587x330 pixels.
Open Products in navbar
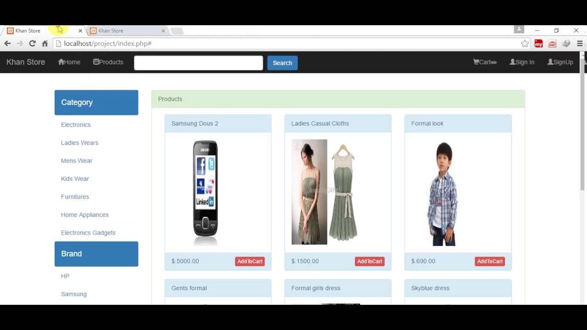[x=108, y=62]
